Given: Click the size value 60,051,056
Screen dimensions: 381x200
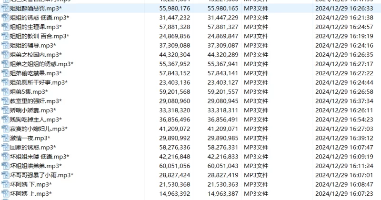Looking at the screenshot, I should (x=175, y=166).
